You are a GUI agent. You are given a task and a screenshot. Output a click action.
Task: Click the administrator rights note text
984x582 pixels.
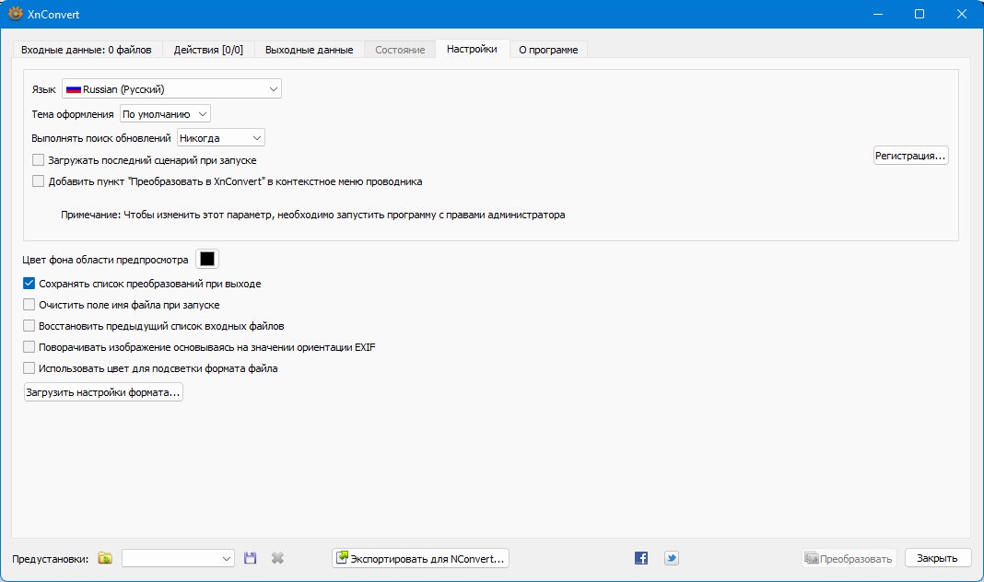(312, 215)
